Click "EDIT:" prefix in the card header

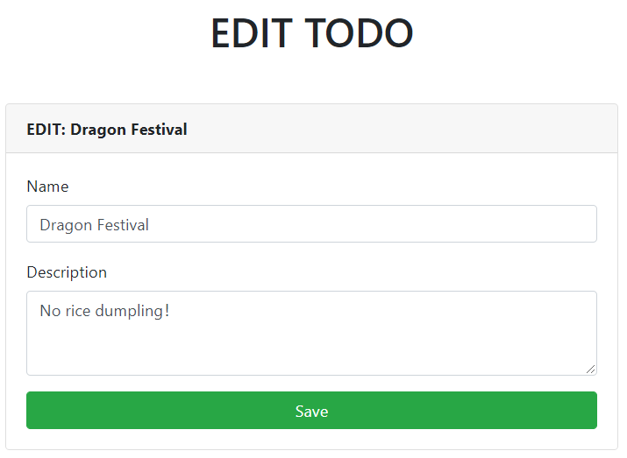click(x=46, y=130)
